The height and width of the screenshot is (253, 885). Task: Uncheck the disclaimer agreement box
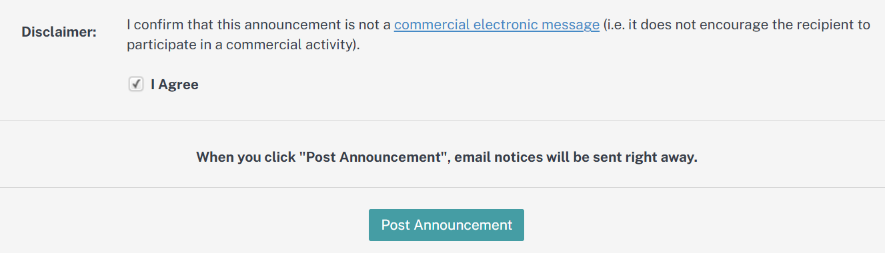136,85
